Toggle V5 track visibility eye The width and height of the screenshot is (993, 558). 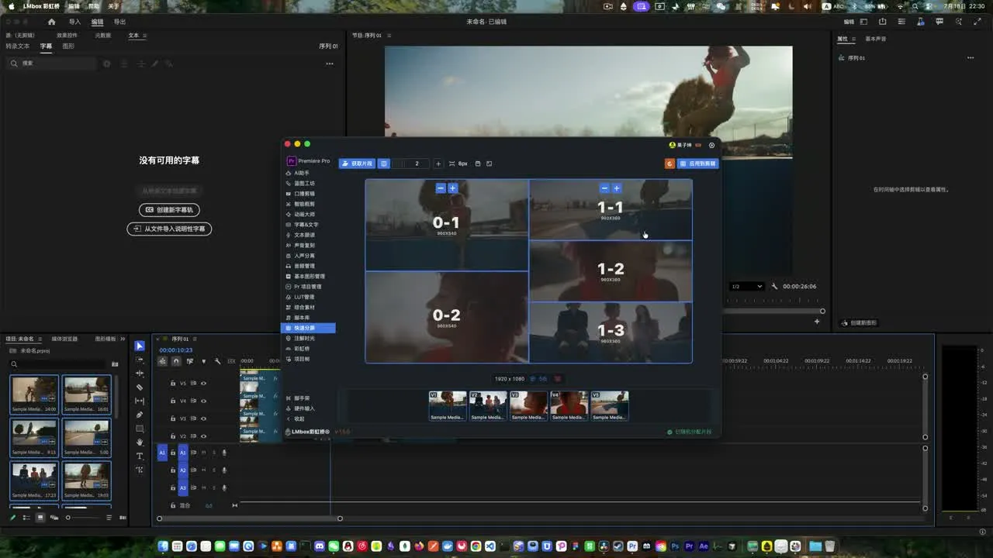[204, 383]
